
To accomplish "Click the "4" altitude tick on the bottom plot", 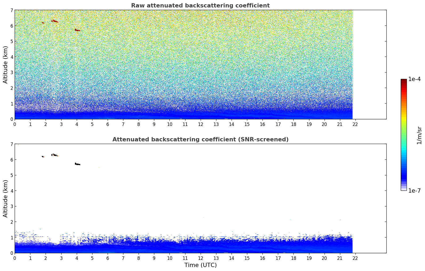I will (x=11, y=191).
